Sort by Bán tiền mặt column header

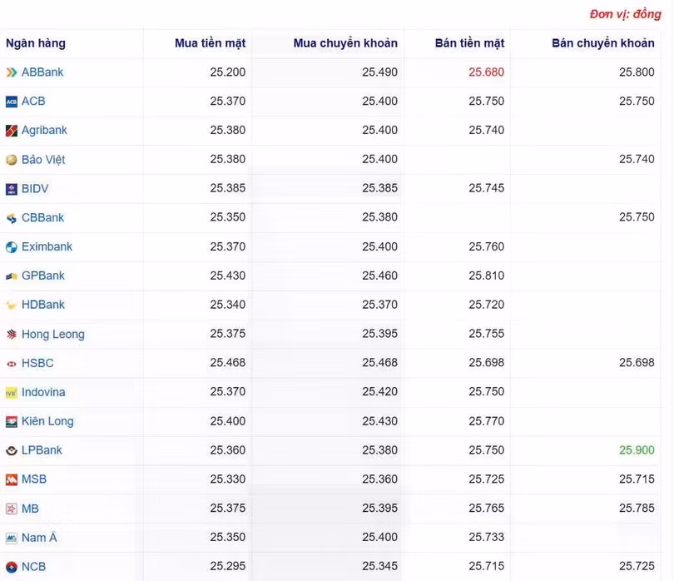469,43
